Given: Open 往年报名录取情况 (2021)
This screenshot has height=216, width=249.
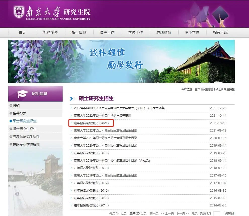Looking at the screenshot, I should click(91, 123).
